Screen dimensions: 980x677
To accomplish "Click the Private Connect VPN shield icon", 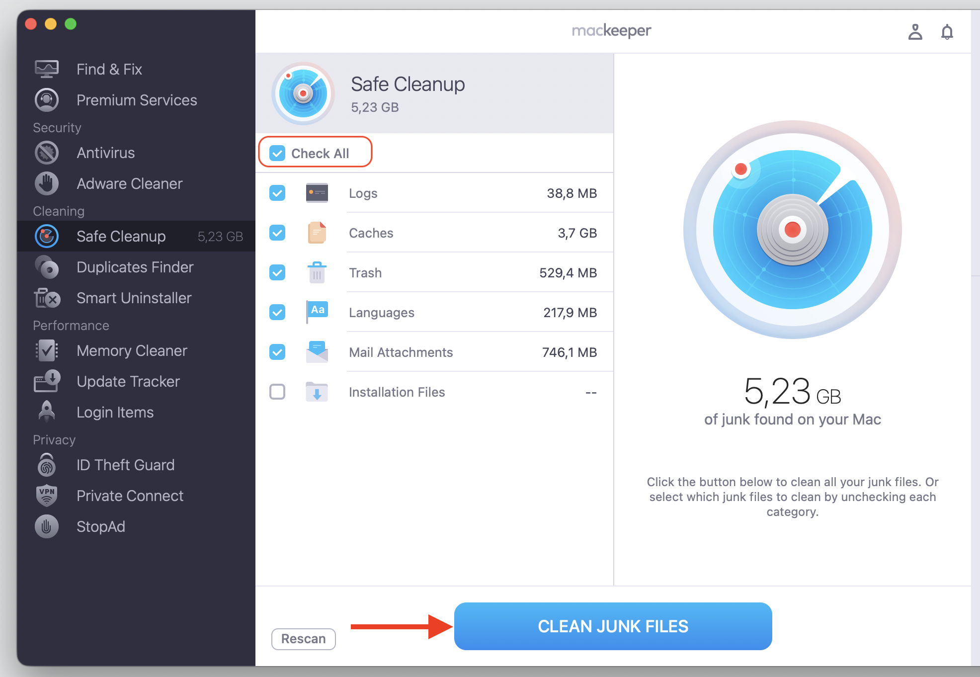I will pos(47,496).
